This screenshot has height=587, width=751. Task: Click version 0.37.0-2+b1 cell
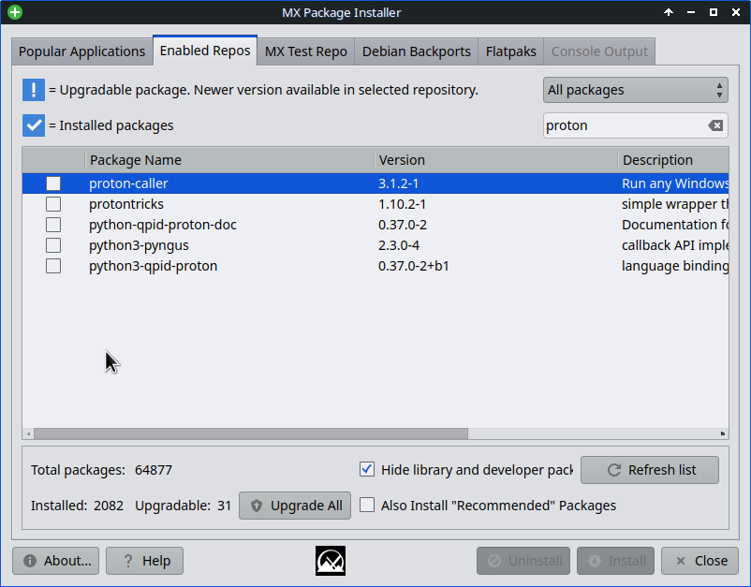[x=413, y=266]
